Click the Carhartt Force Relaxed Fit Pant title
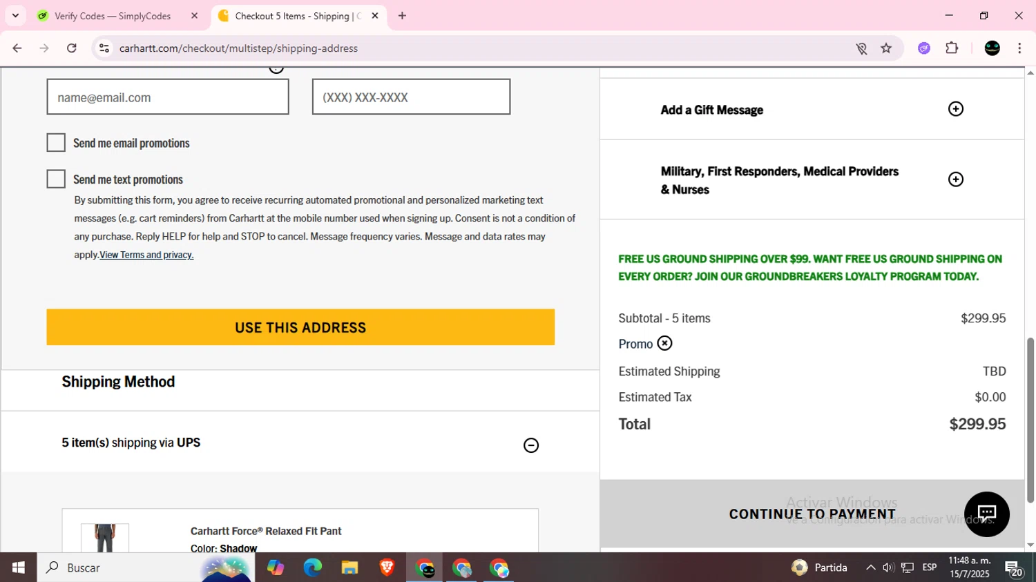This screenshot has width=1036, height=582. [266, 531]
